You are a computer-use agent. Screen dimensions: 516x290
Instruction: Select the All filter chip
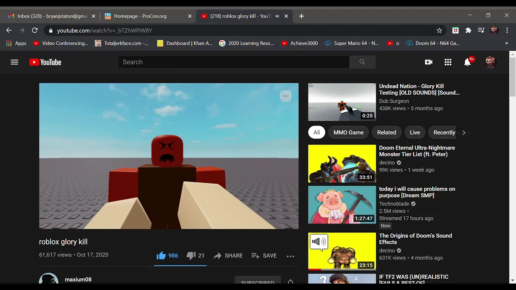pyautogui.click(x=316, y=133)
